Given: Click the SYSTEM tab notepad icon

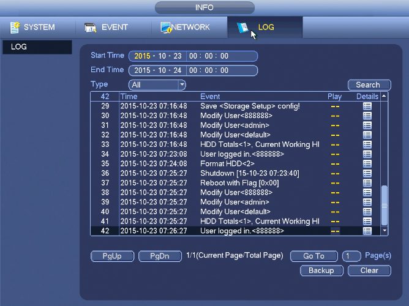Looking at the screenshot, I should 15,28.
